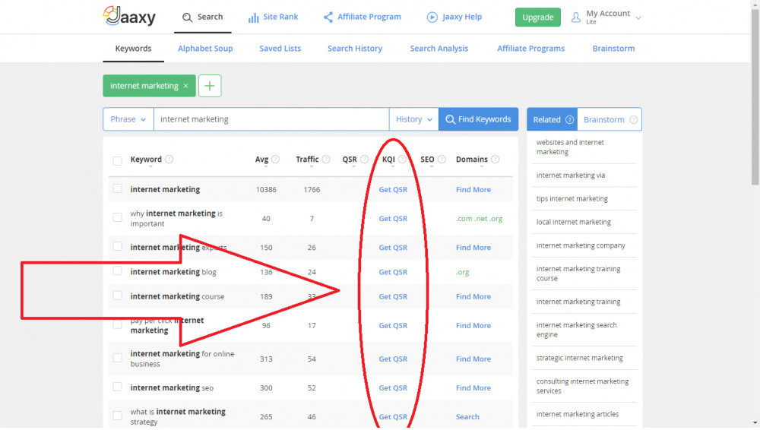Viewport: 760px width, 430px height.
Task: Click the Domains column help icon
Action: pos(495,159)
